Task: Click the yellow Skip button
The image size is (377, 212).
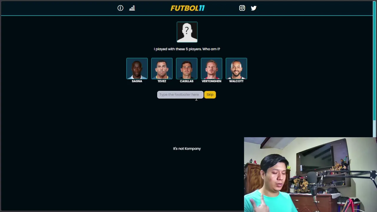Action: pyautogui.click(x=210, y=95)
